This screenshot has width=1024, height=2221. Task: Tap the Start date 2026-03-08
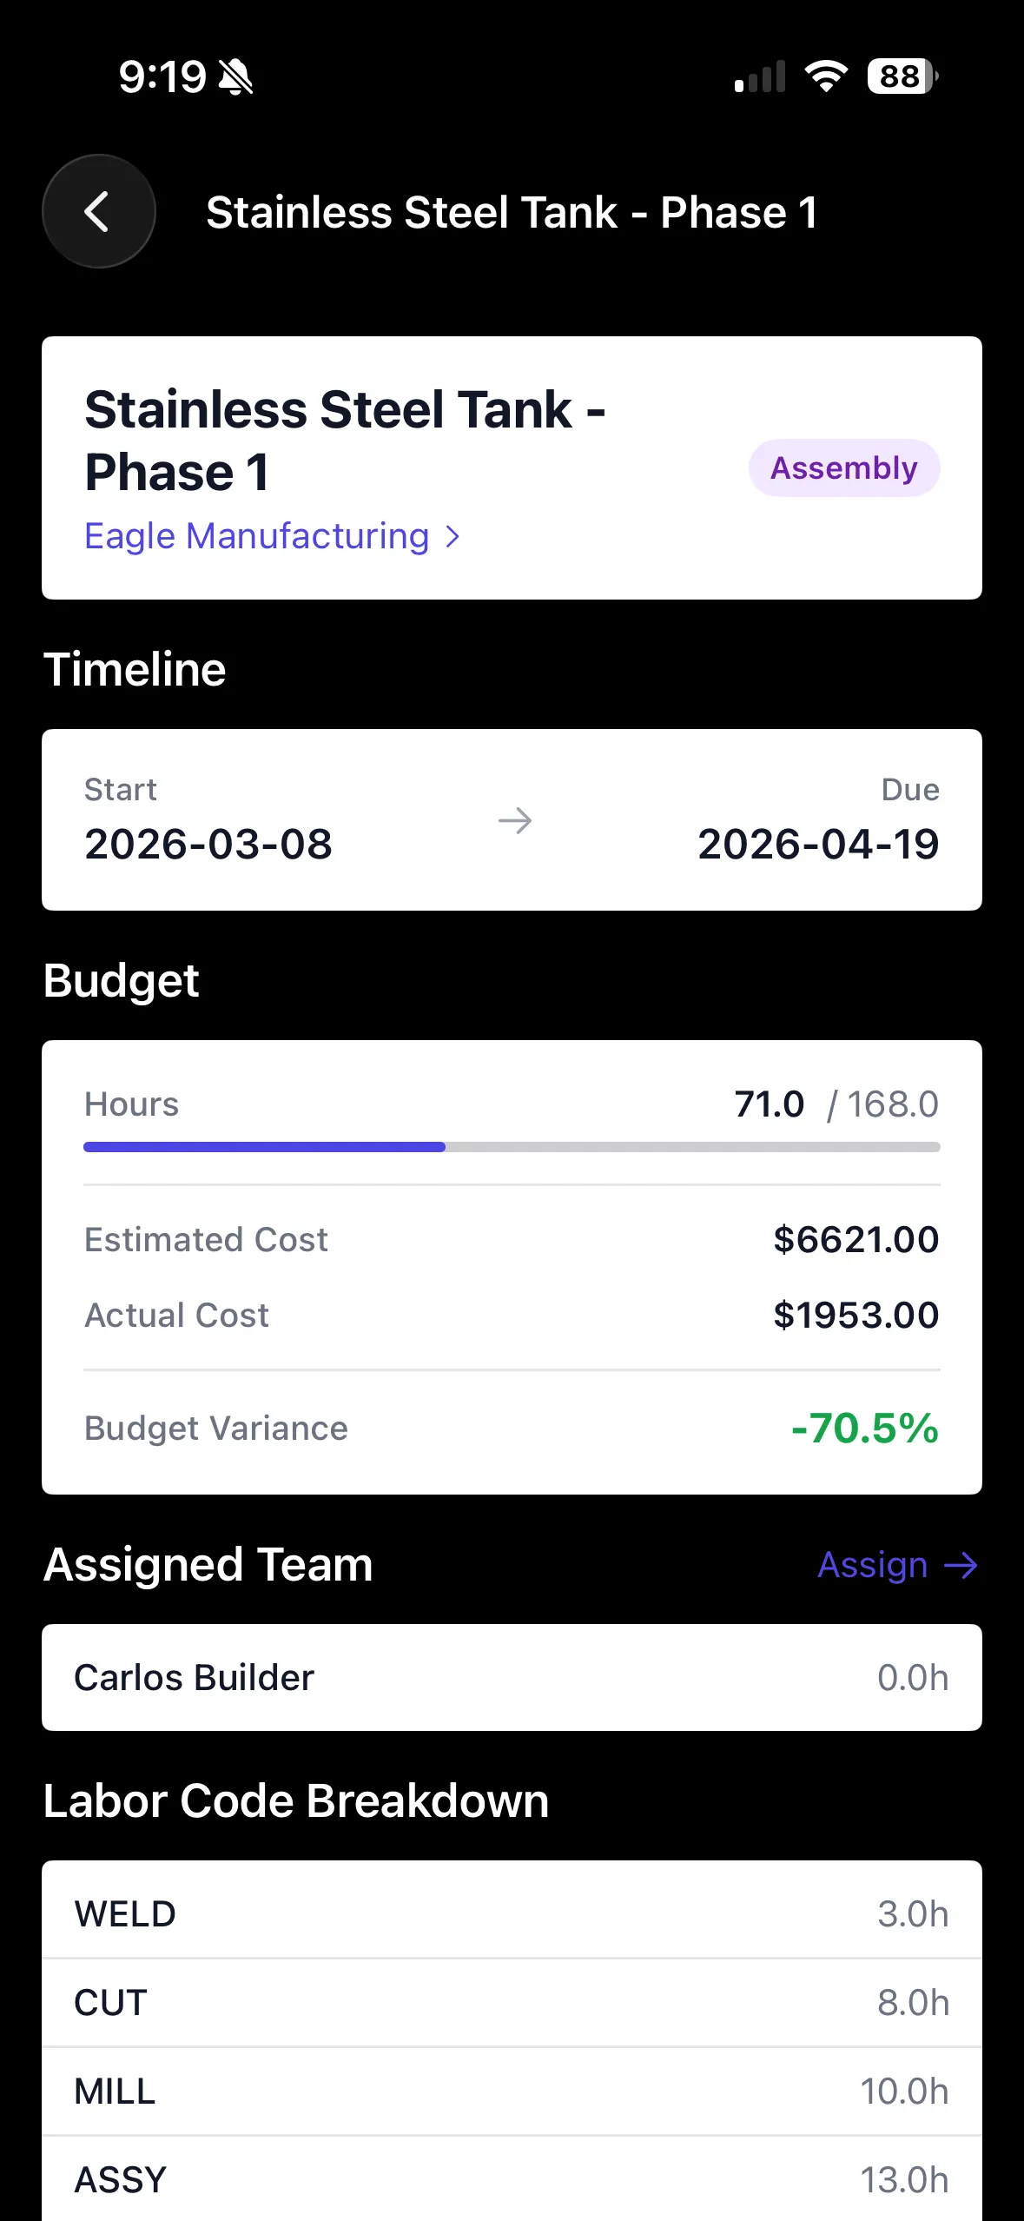click(208, 844)
